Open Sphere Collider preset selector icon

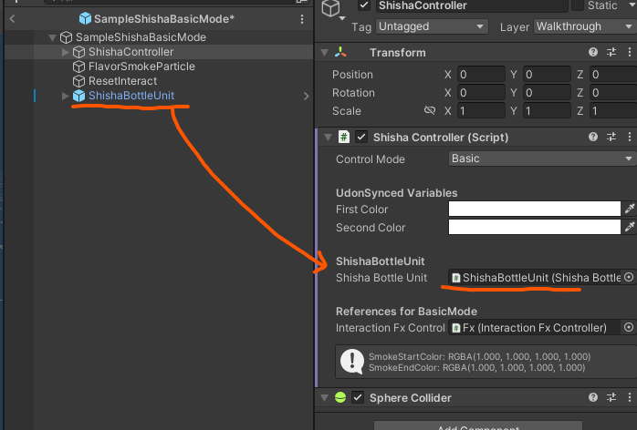click(611, 397)
